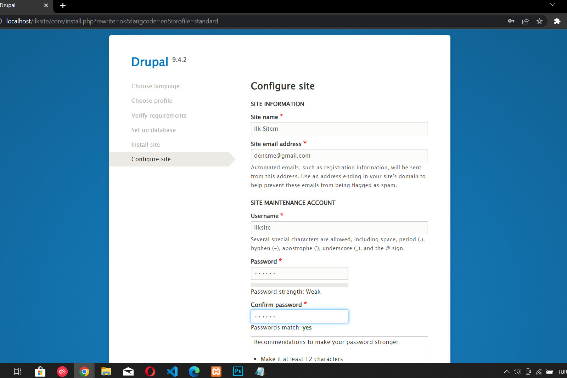Show hidden system tray icons
The image size is (567, 378).
[x=506, y=372]
